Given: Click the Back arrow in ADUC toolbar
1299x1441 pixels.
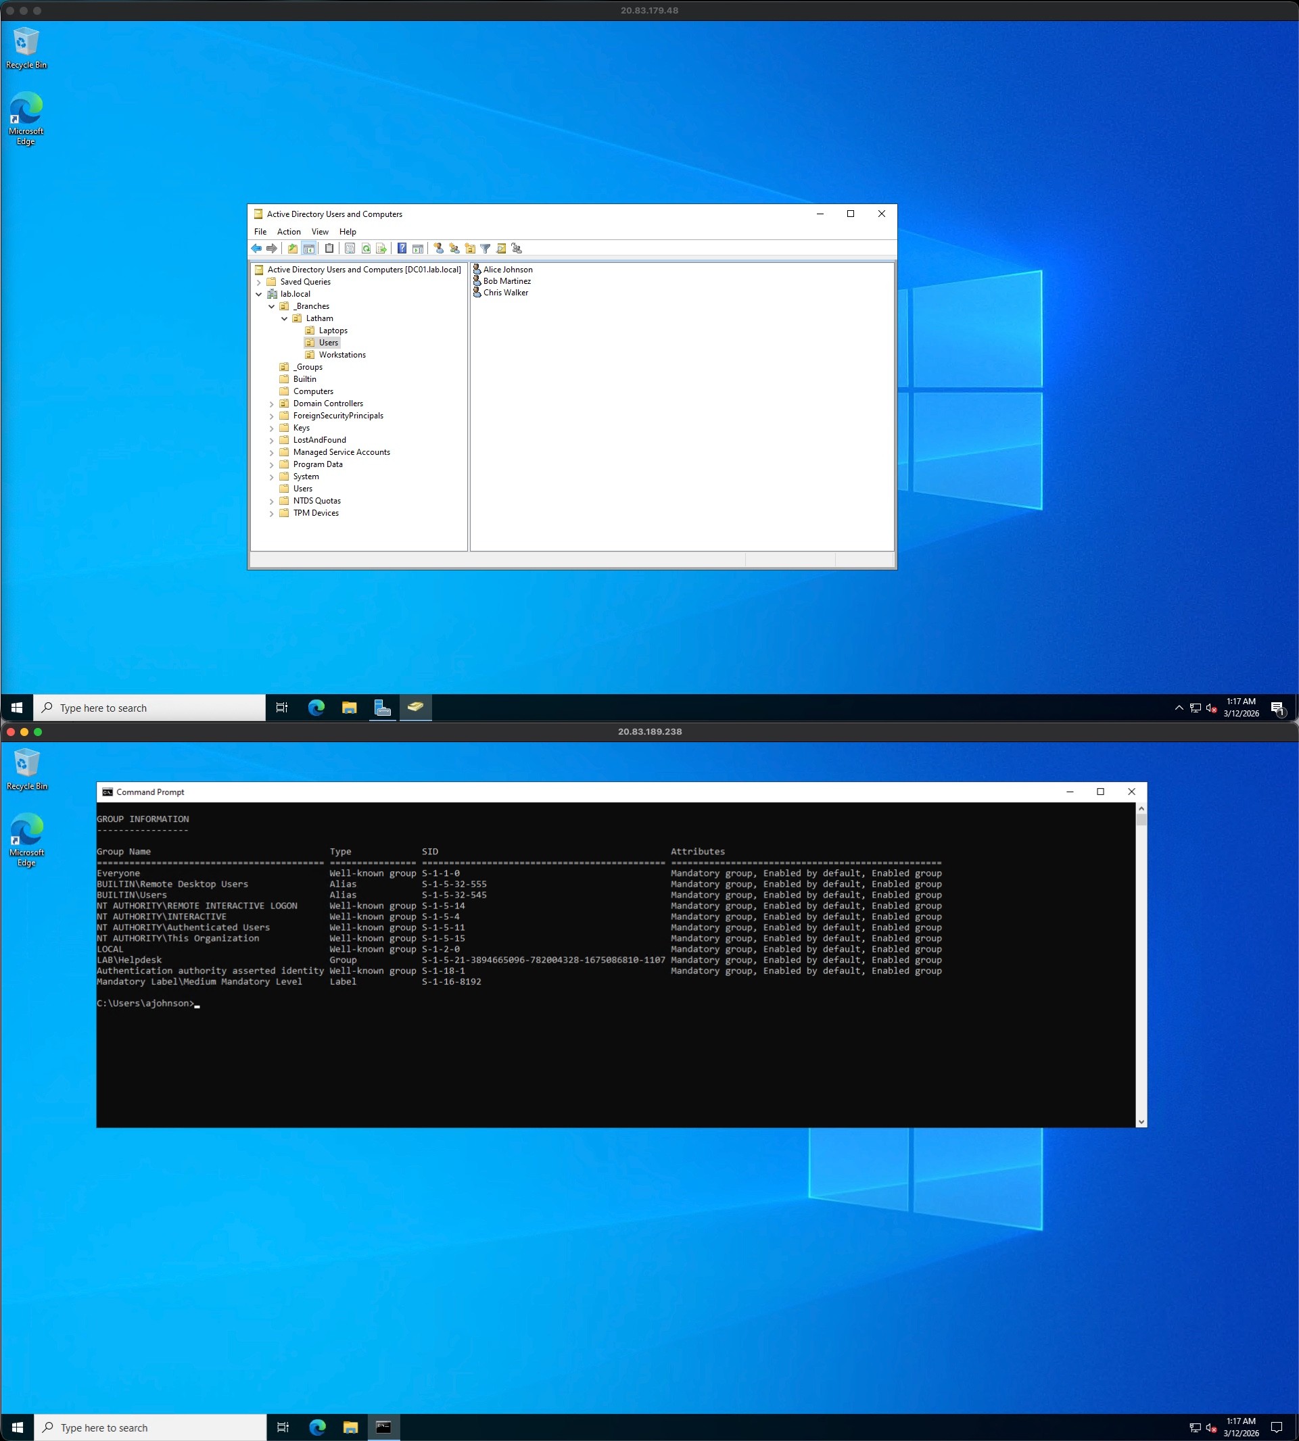Looking at the screenshot, I should coord(256,248).
